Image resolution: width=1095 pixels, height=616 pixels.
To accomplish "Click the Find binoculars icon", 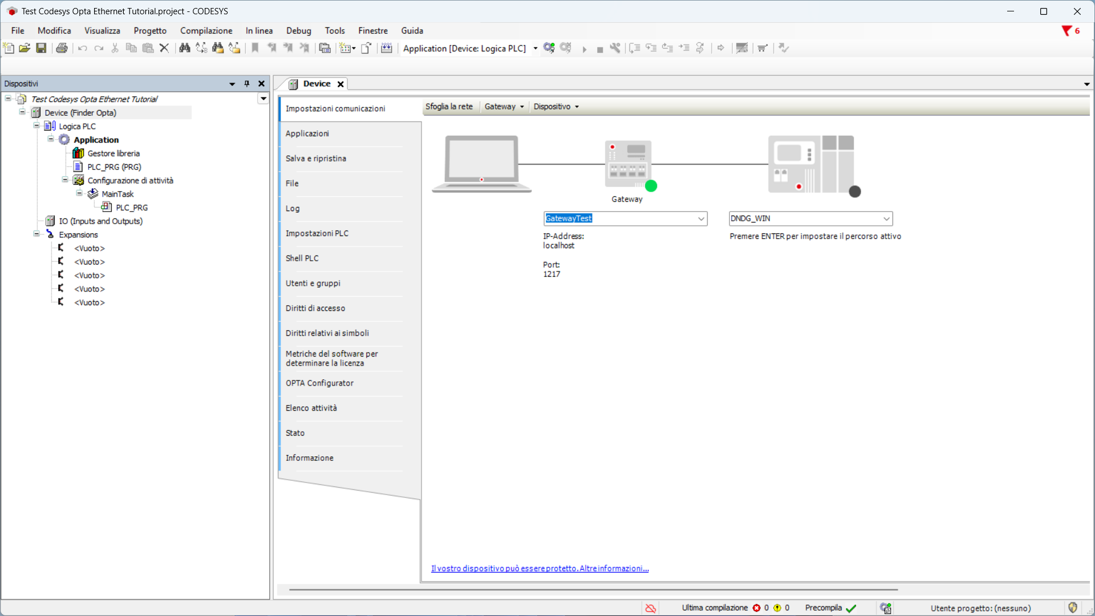I will (x=184, y=48).
